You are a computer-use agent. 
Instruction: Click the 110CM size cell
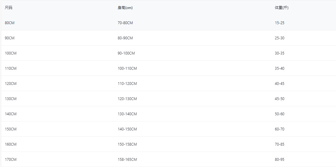11,68
